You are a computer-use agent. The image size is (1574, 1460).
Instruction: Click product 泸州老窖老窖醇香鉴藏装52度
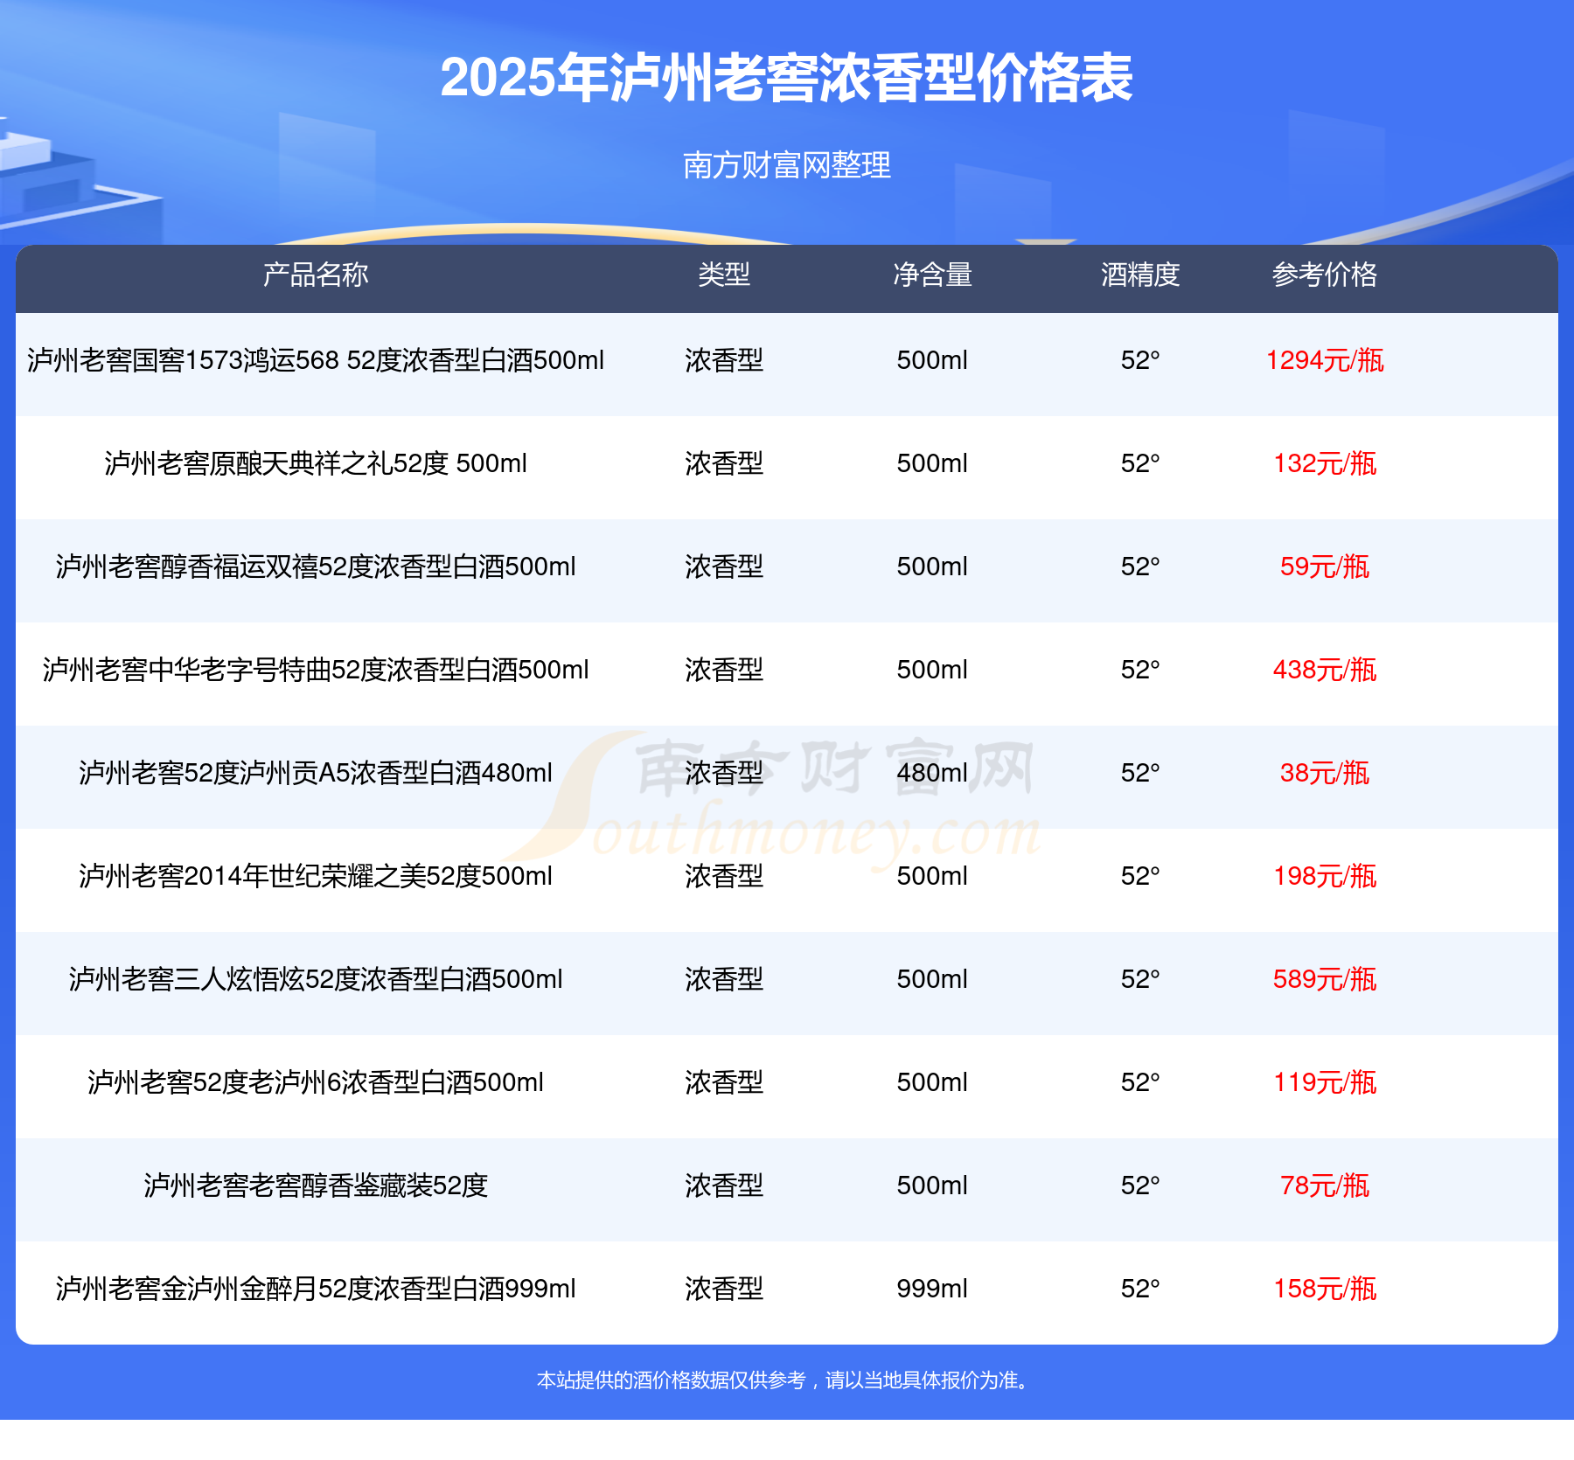(316, 1185)
